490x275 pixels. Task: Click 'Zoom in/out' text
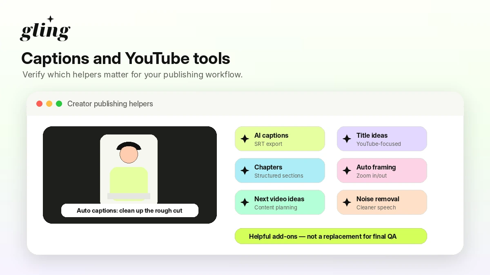tap(372, 176)
